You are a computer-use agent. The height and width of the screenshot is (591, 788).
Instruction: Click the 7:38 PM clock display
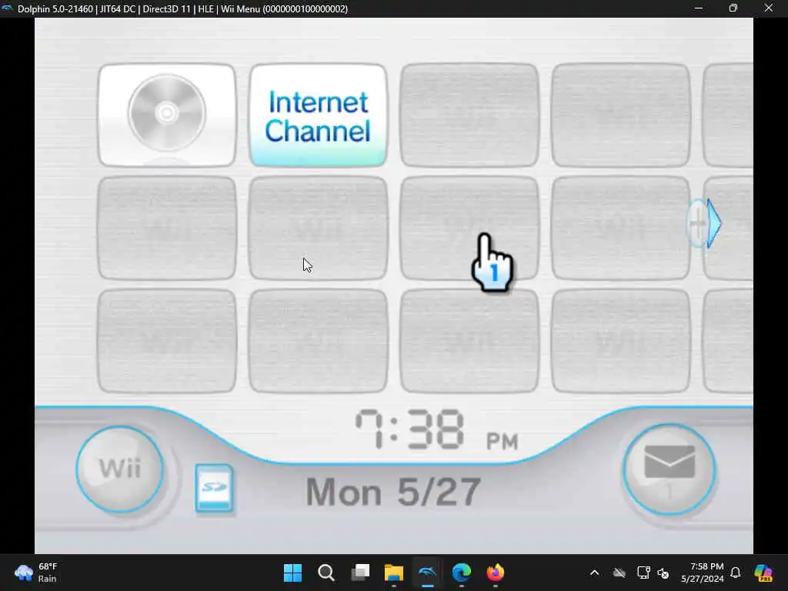pos(436,429)
